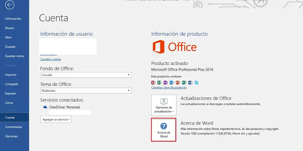Click Cambiar clave de producto link
Image resolution: width=303 pixels, height=151 pixels.
[x=169, y=88]
